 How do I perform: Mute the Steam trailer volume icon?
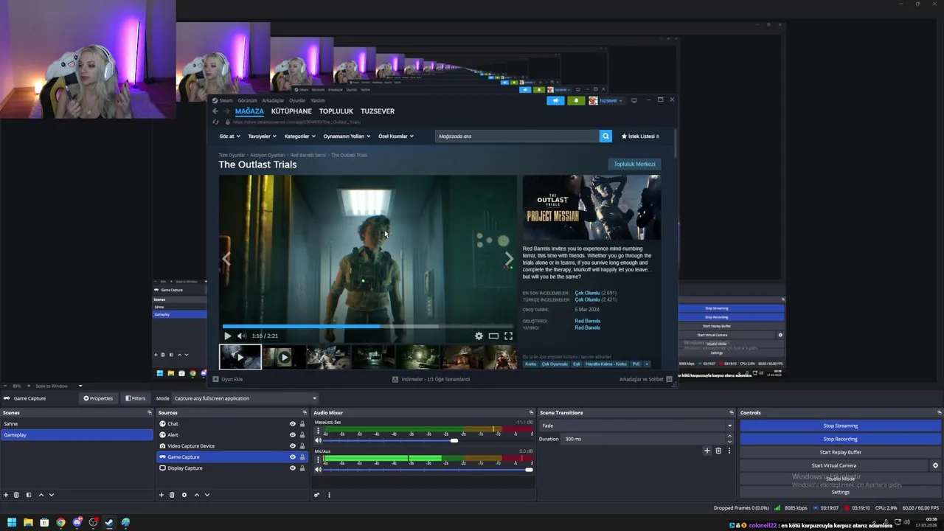(x=241, y=336)
